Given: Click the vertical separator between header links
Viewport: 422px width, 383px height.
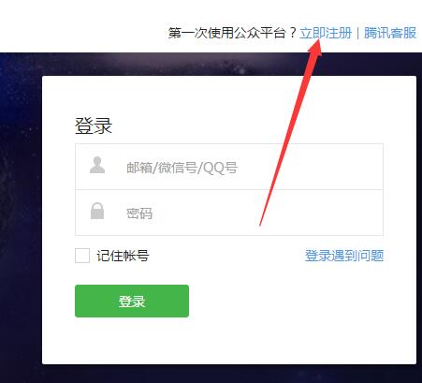Looking at the screenshot, I should pos(358,33).
